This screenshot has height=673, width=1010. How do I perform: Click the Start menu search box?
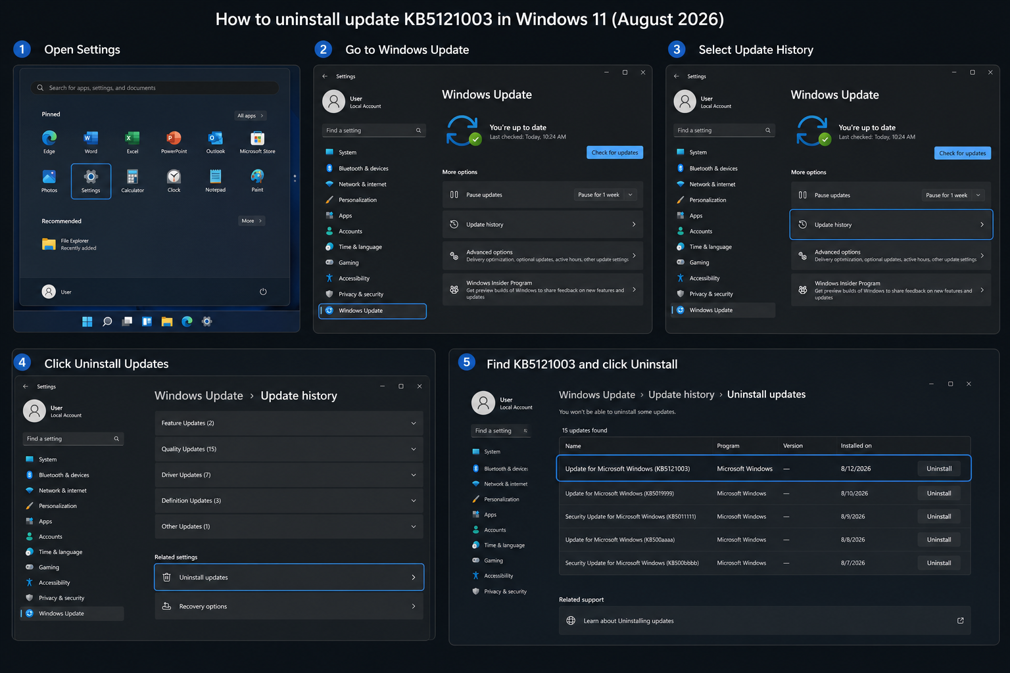click(155, 87)
